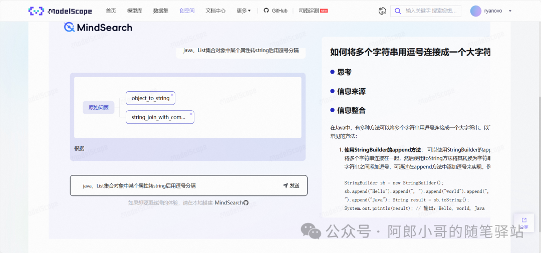Click the MindSearch logo icon
541x253 pixels.
pos(69,27)
